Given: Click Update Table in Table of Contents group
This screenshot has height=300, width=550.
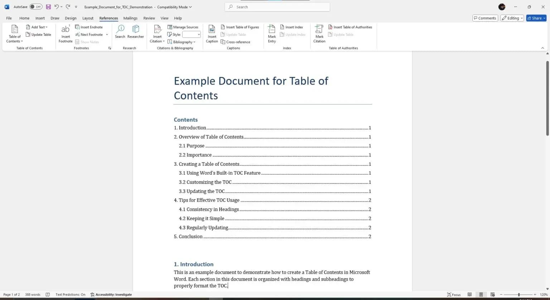Looking at the screenshot, I should click(x=38, y=35).
